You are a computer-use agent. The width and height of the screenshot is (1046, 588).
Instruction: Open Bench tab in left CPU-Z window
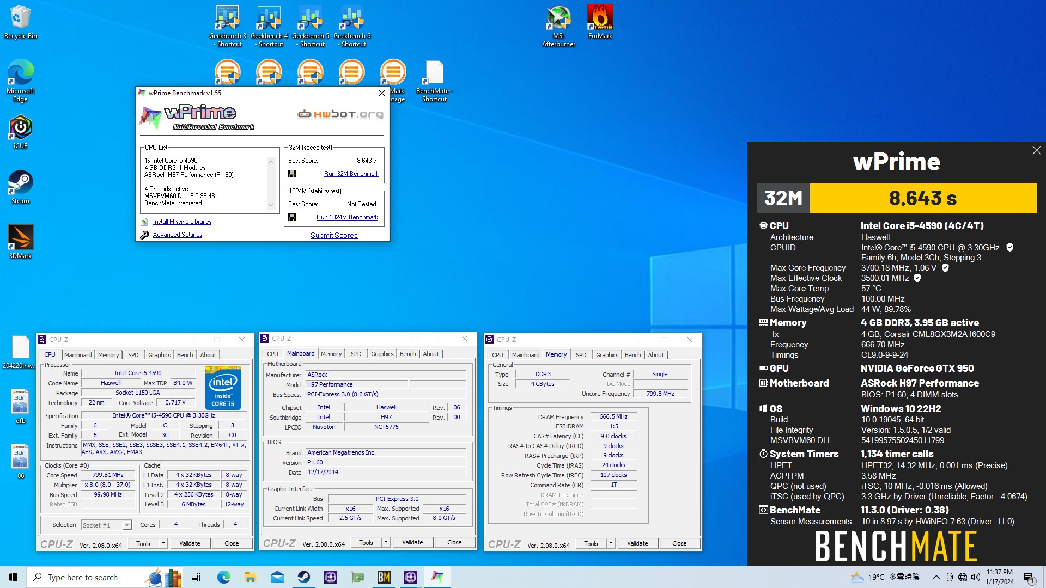185,355
